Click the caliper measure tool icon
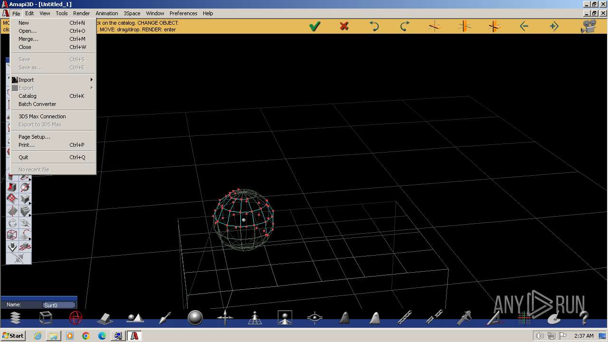Viewport: 608px width, 342px height. point(464,318)
